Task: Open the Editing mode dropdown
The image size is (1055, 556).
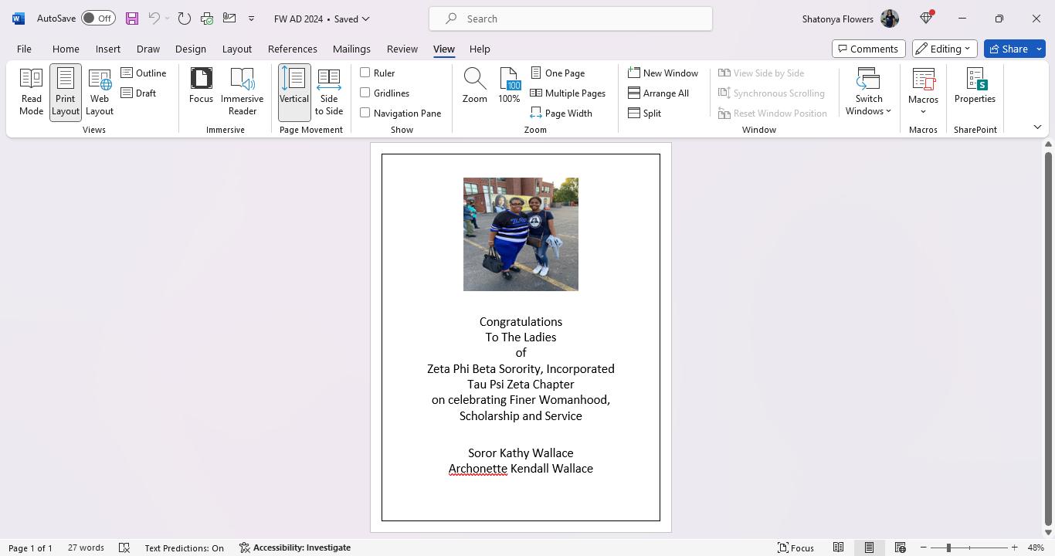Action: pyautogui.click(x=945, y=49)
